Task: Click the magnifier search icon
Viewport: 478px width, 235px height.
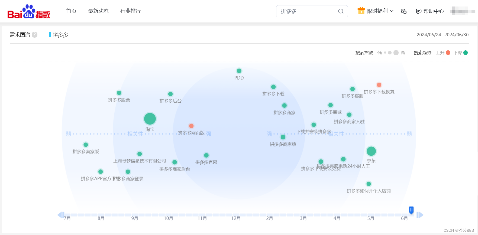Action: pyautogui.click(x=341, y=11)
